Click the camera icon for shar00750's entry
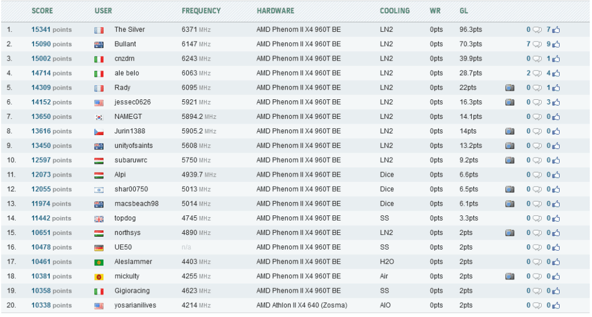 click(x=510, y=189)
